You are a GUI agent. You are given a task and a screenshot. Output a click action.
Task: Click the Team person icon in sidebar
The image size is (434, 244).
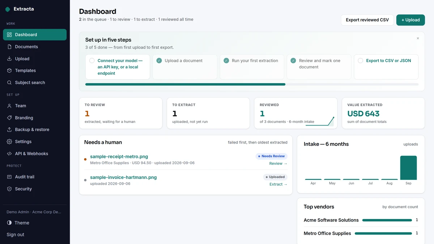coord(9,106)
